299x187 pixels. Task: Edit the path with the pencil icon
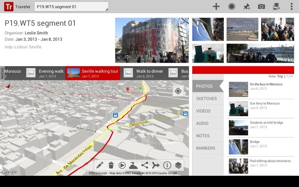(100, 165)
